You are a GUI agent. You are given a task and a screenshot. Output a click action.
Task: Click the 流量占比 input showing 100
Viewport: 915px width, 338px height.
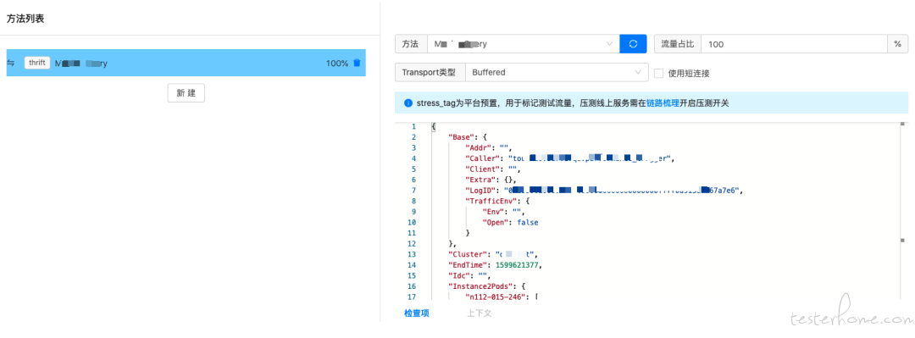click(794, 44)
